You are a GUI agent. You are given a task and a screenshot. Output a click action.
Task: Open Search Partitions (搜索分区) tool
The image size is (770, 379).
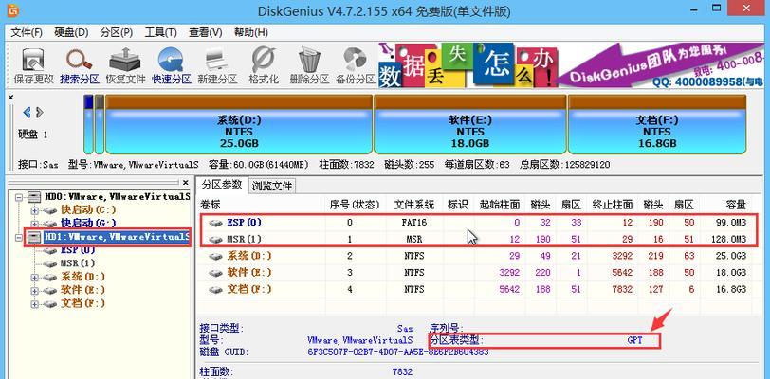pyautogui.click(x=80, y=65)
